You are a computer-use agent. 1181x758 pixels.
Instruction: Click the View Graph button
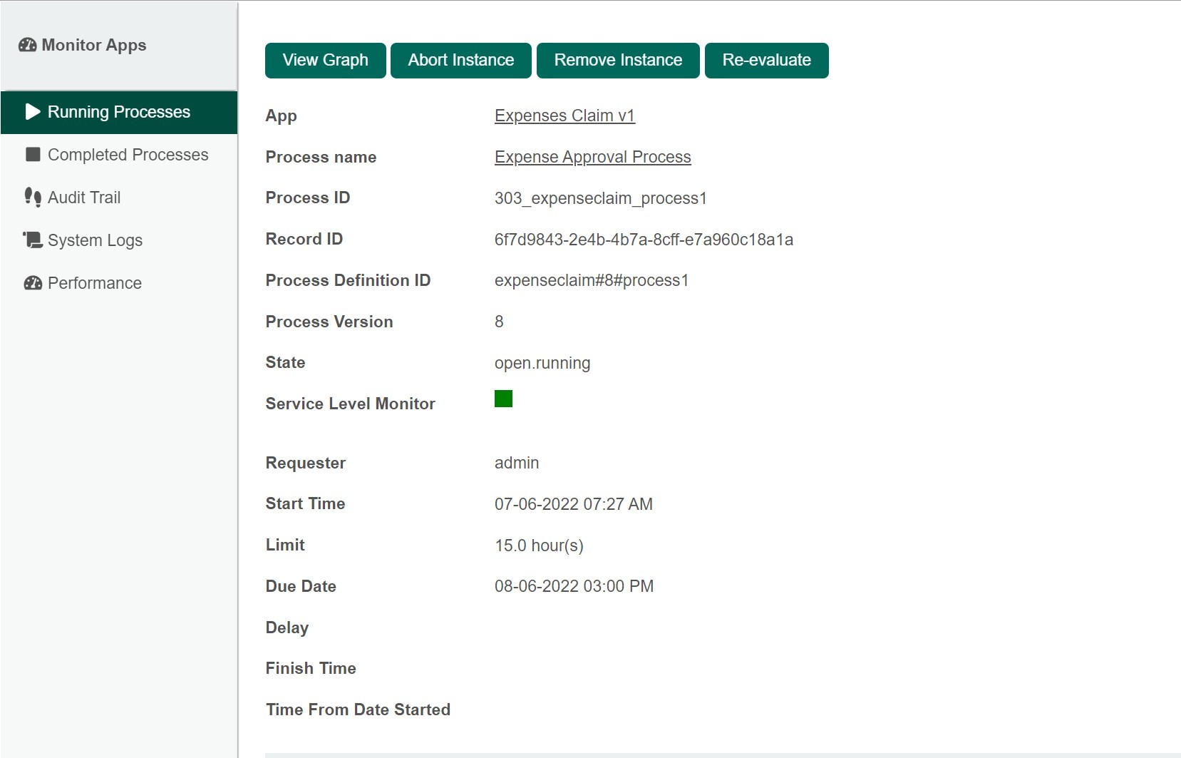point(326,61)
